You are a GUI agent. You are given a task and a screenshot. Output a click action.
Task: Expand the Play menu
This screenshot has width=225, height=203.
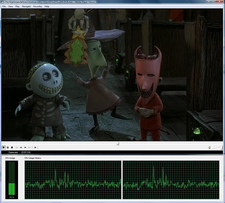point(17,6)
